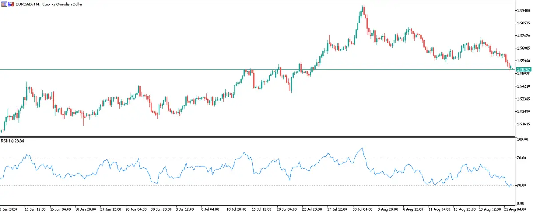This screenshot has width=533, height=213.
Task: Select the horizontal bid price line
Action: pyautogui.click(x=178, y=69)
